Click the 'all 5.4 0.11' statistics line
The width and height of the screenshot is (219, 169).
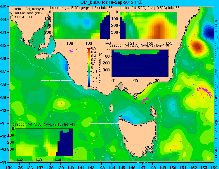[23, 17]
